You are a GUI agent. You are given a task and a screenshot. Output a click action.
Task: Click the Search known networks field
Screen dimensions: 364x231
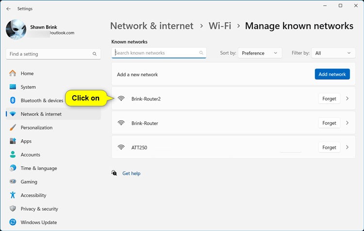tap(155, 53)
